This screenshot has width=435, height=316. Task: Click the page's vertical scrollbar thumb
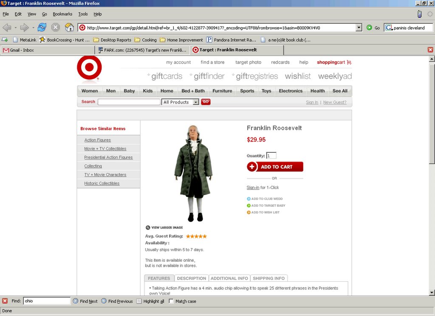432,114
